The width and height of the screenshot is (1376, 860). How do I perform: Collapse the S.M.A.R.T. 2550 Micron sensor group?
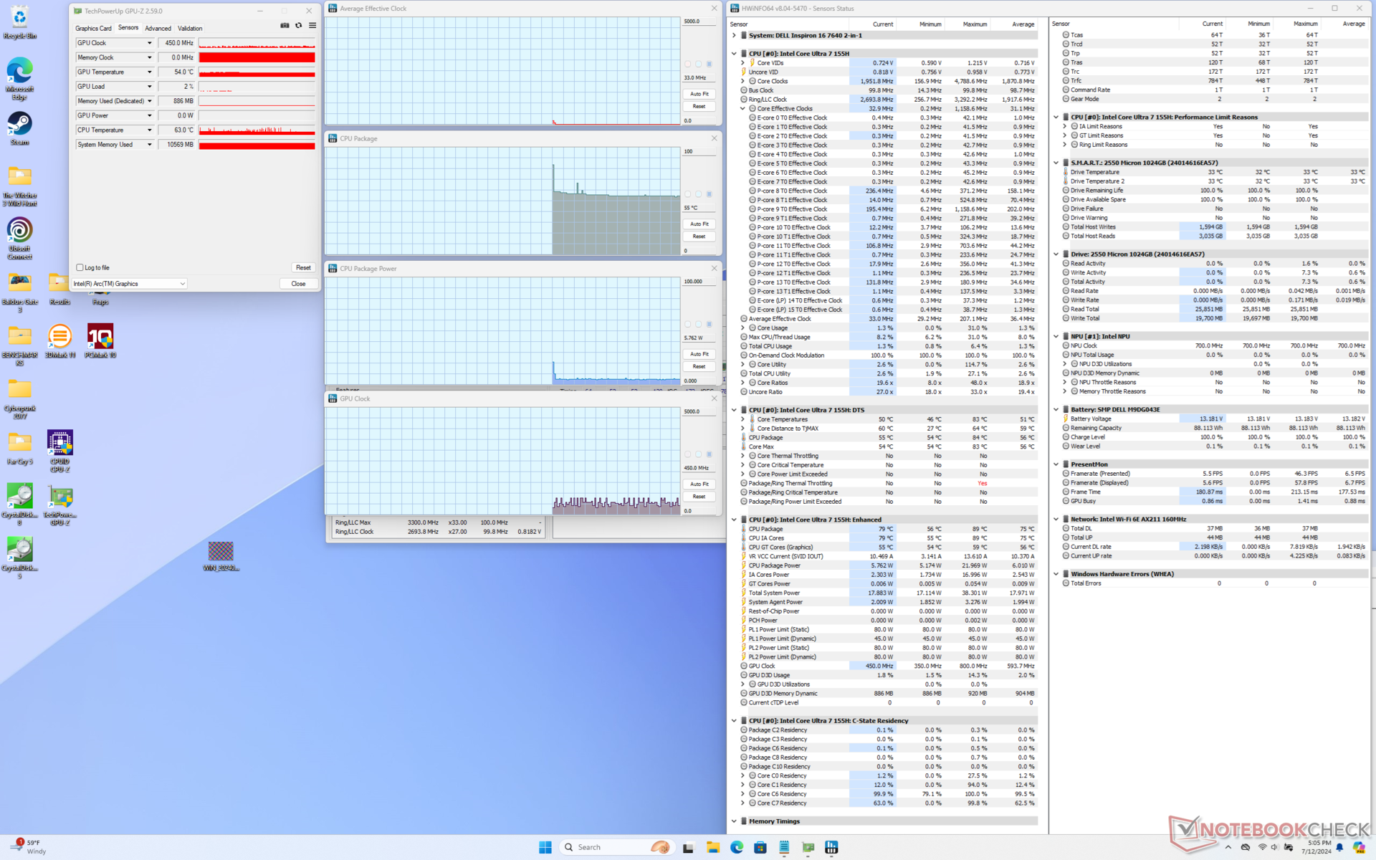click(1056, 163)
